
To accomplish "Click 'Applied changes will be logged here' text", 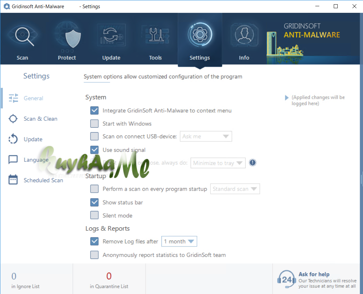I will (x=318, y=100).
